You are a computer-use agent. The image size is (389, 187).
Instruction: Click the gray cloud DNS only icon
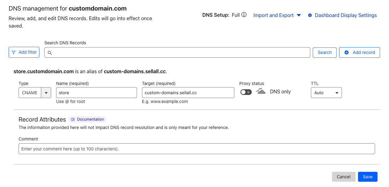pos(261,91)
